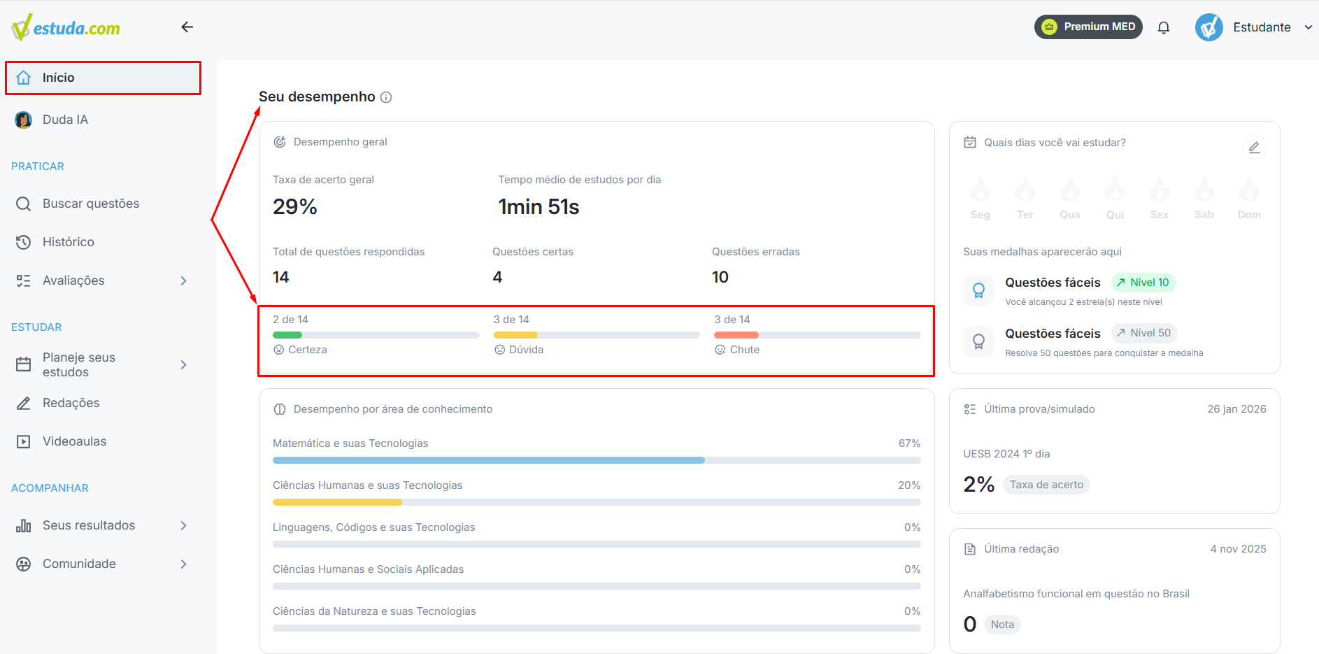Expand Seus resultados submenu chevron
The image size is (1319, 654).
[x=184, y=525]
